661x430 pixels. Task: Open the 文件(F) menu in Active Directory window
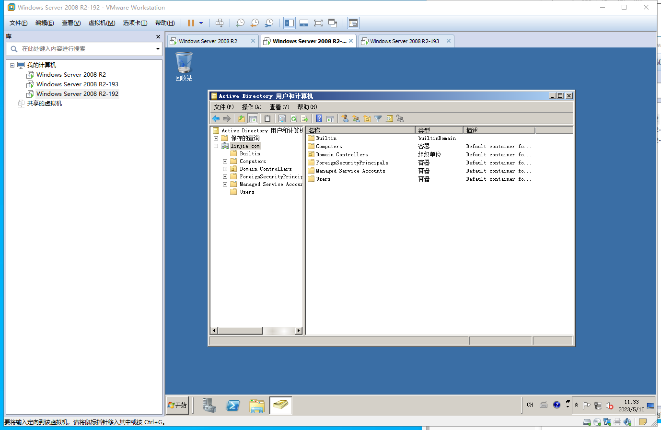(x=224, y=107)
